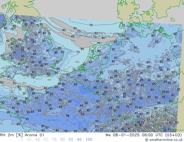Click the "We 08-01-2025" date text

coord(122,135)
